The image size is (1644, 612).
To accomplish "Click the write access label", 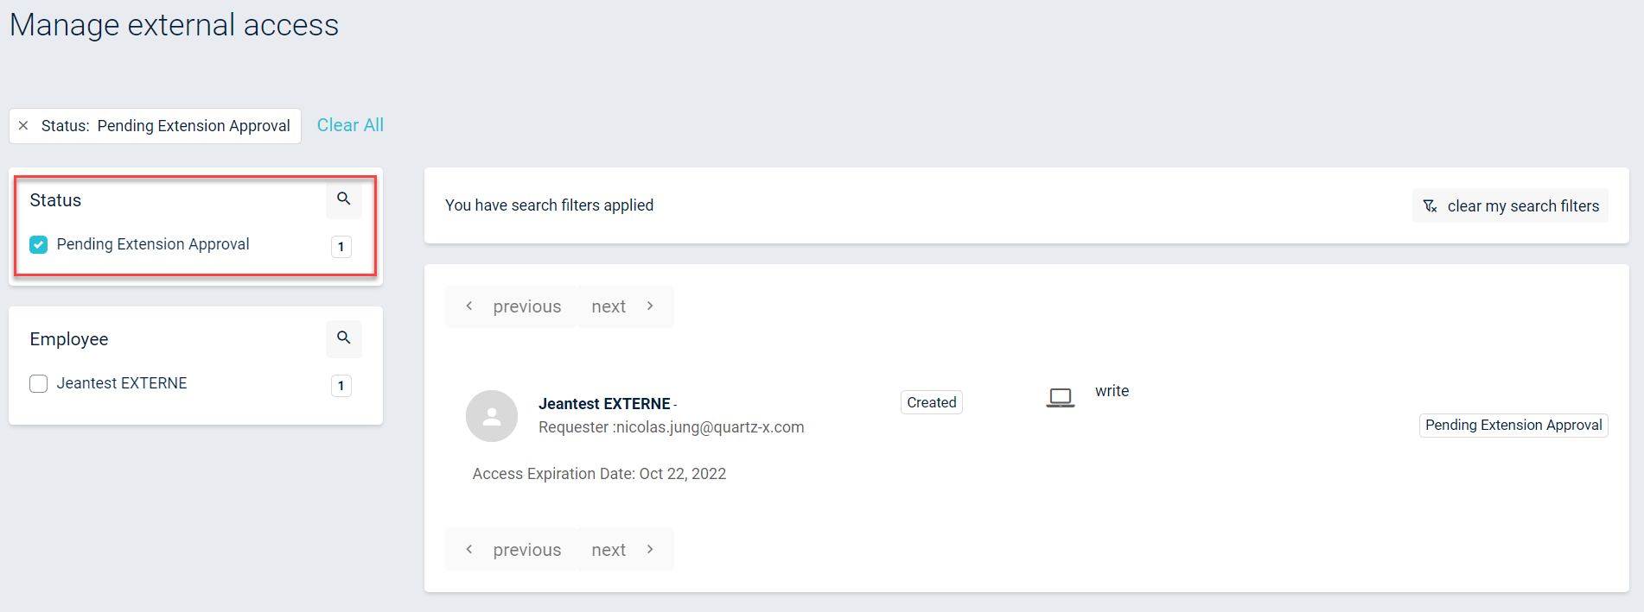I will click(x=1112, y=391).
